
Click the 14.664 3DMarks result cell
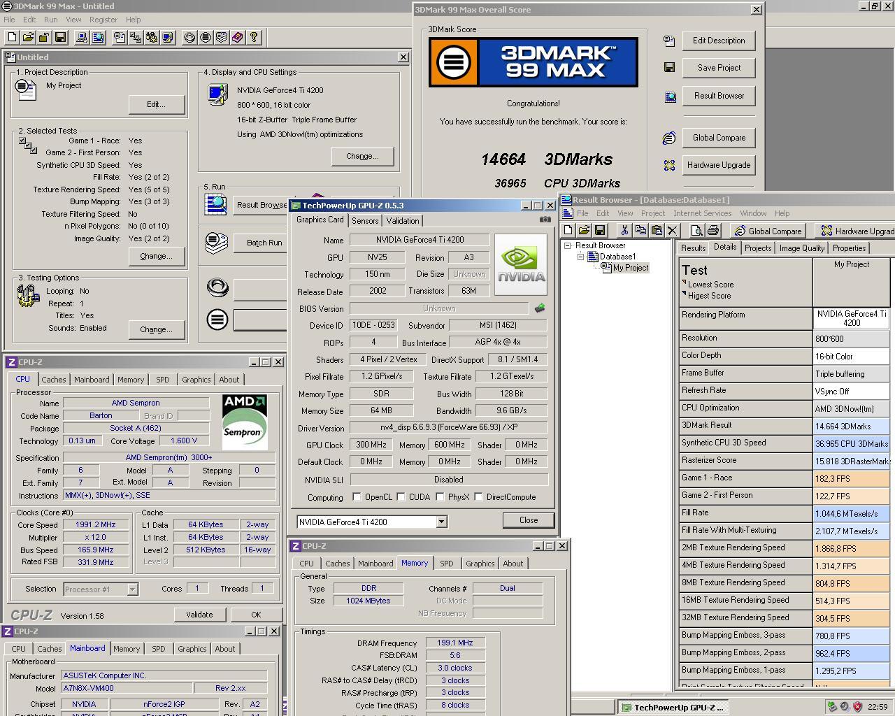[x=852, y=426]
